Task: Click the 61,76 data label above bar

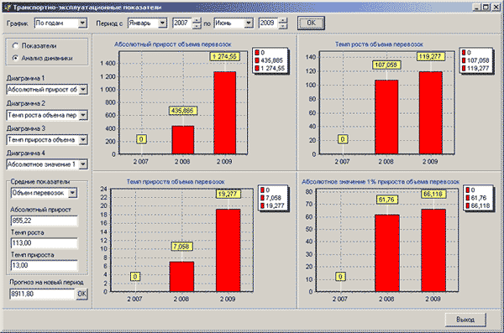Action: pyautogui.click(x=387, y=200)
